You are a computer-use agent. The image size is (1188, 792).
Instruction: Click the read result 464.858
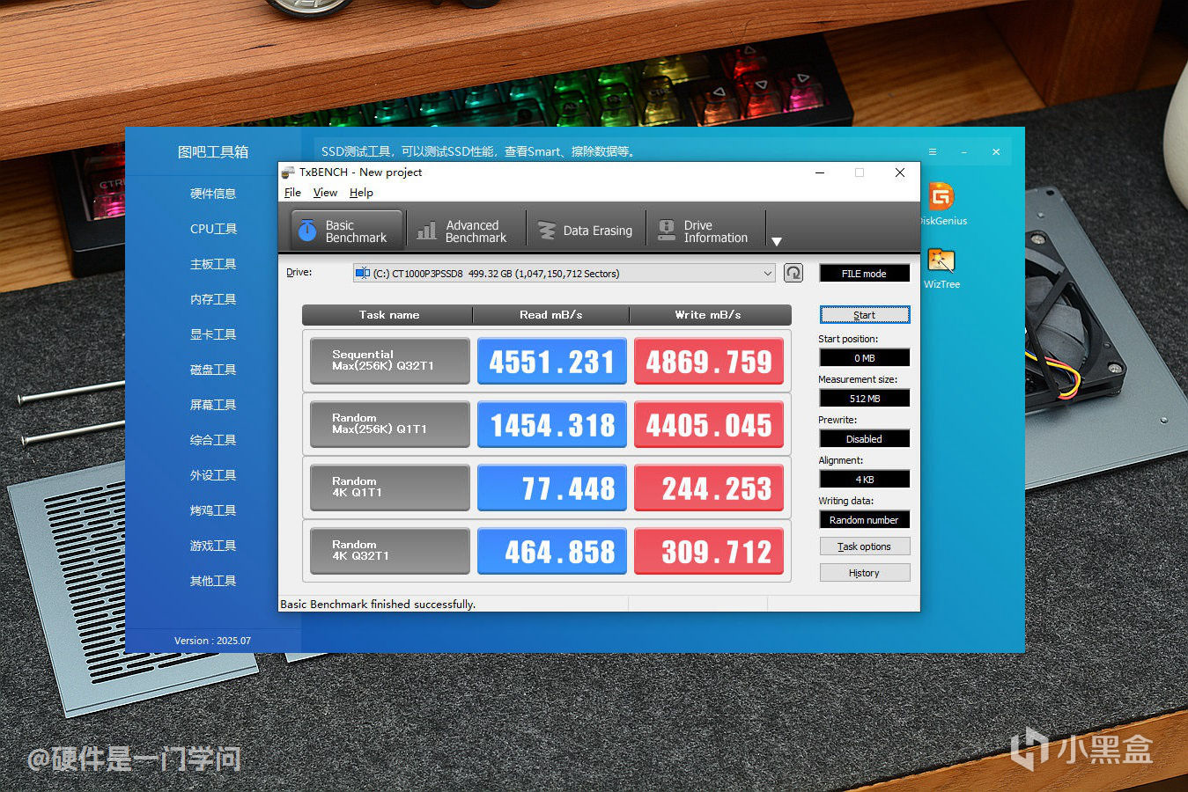coord(552,551)
